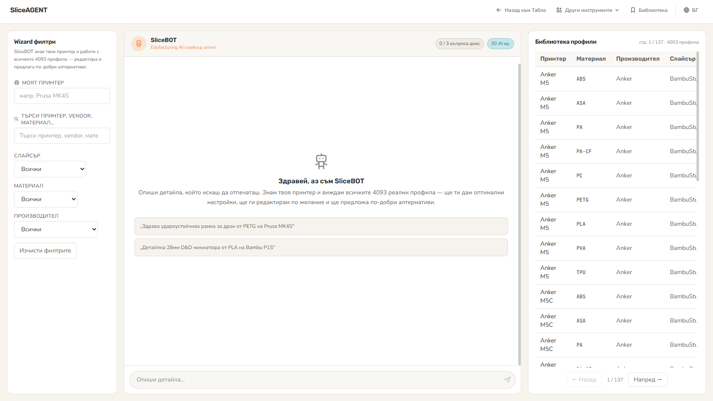Click the grid icon for Други инструменти
This screenshot has height=401, width=713.
(559, 10)
